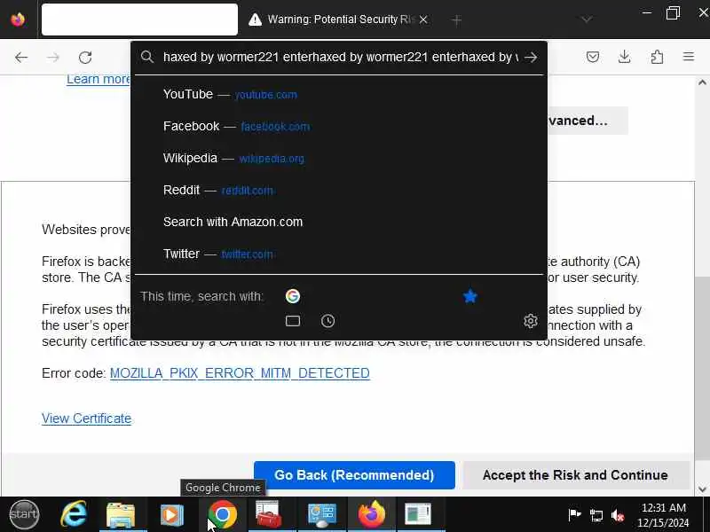
Task: Close the Warning: Potential Security Risk tab
Action: click(423, 20)
